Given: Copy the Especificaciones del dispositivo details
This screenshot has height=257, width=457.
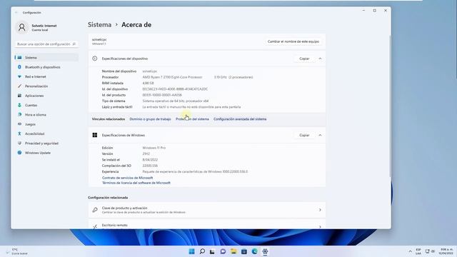Looking at the screenshot, I should pyautogui.click(x=304, y=59).
